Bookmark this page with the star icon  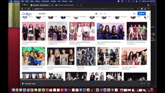[x=137, y=9]
